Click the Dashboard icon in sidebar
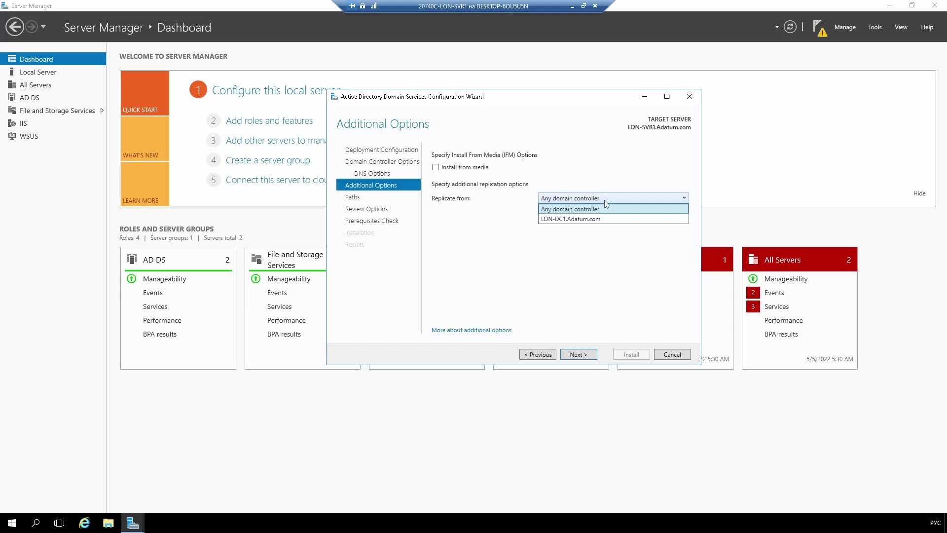The width and height of the screenshot is (947, 533). pyautogui.click(x=12, y=59)
